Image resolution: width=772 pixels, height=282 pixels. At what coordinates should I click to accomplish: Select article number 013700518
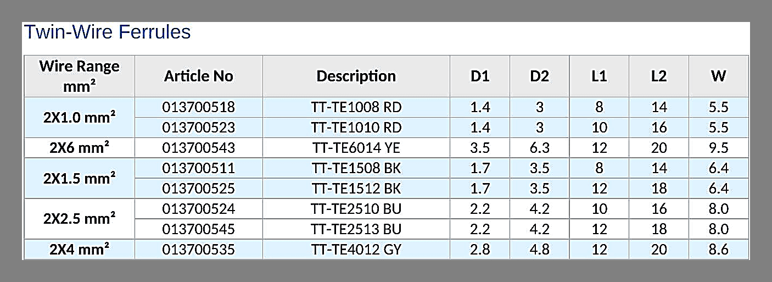[198, 107]
